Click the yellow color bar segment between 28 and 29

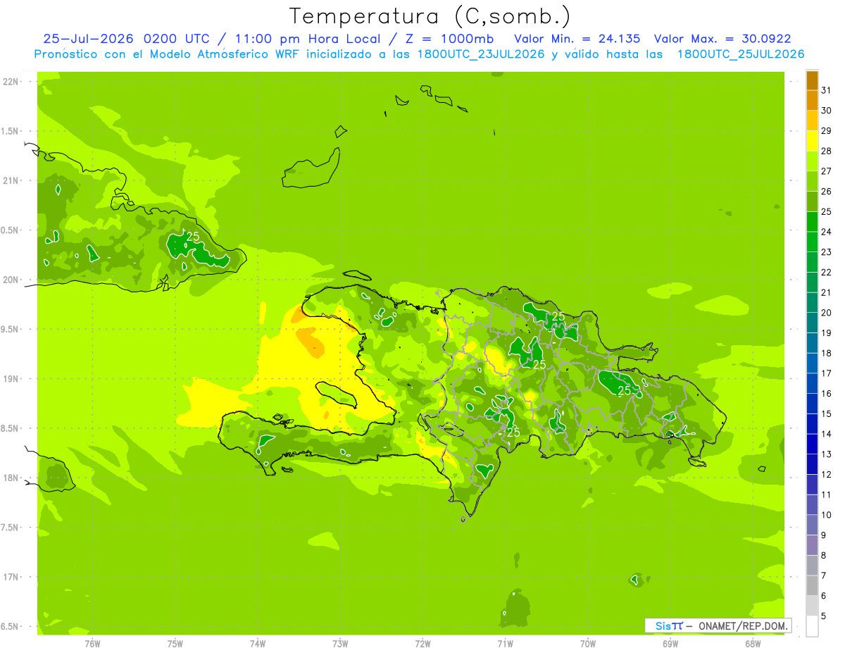[812, 140]
